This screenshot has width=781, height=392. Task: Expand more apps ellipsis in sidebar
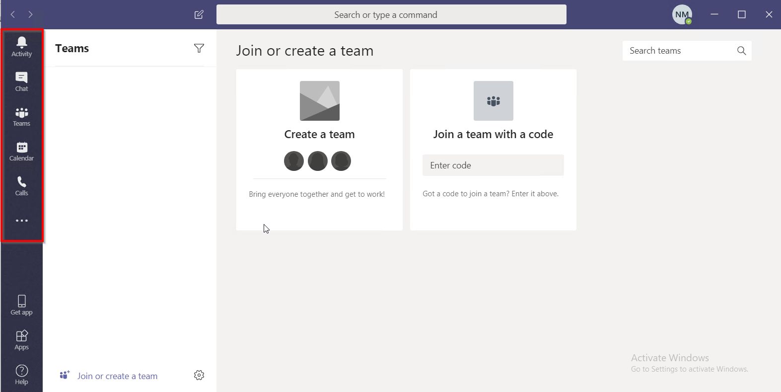pos(21,221)
